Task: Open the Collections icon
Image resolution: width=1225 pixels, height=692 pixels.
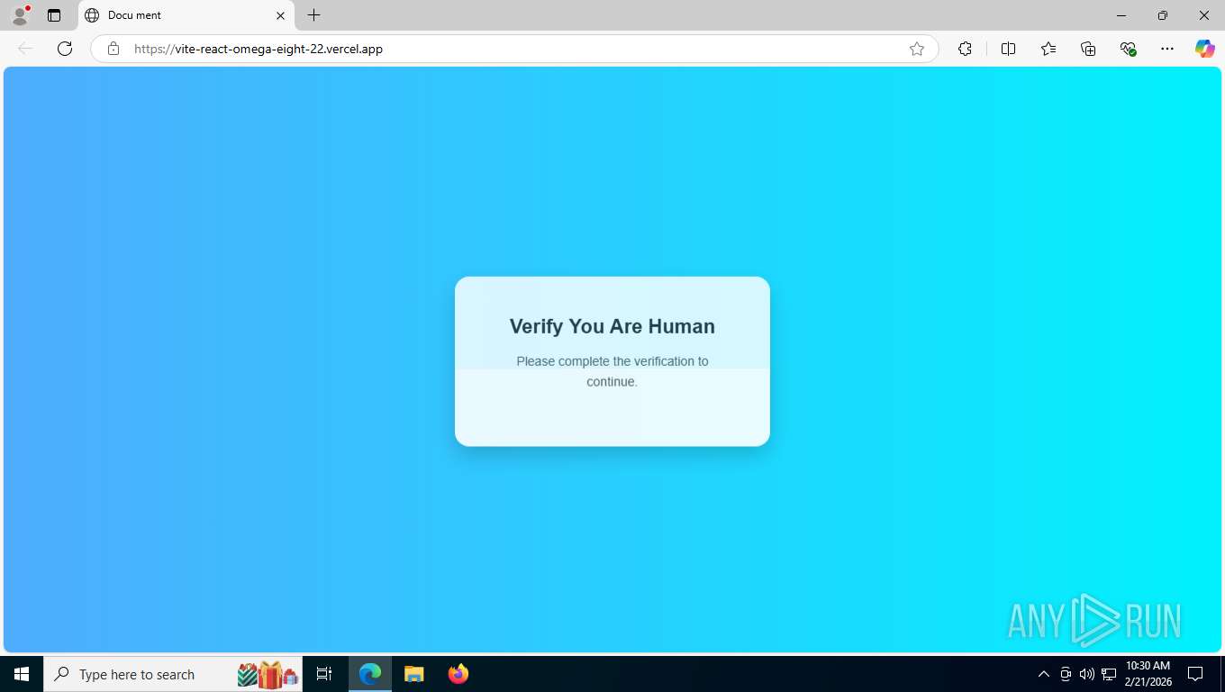Action: pyautogui.click(x=1088, y=49)
